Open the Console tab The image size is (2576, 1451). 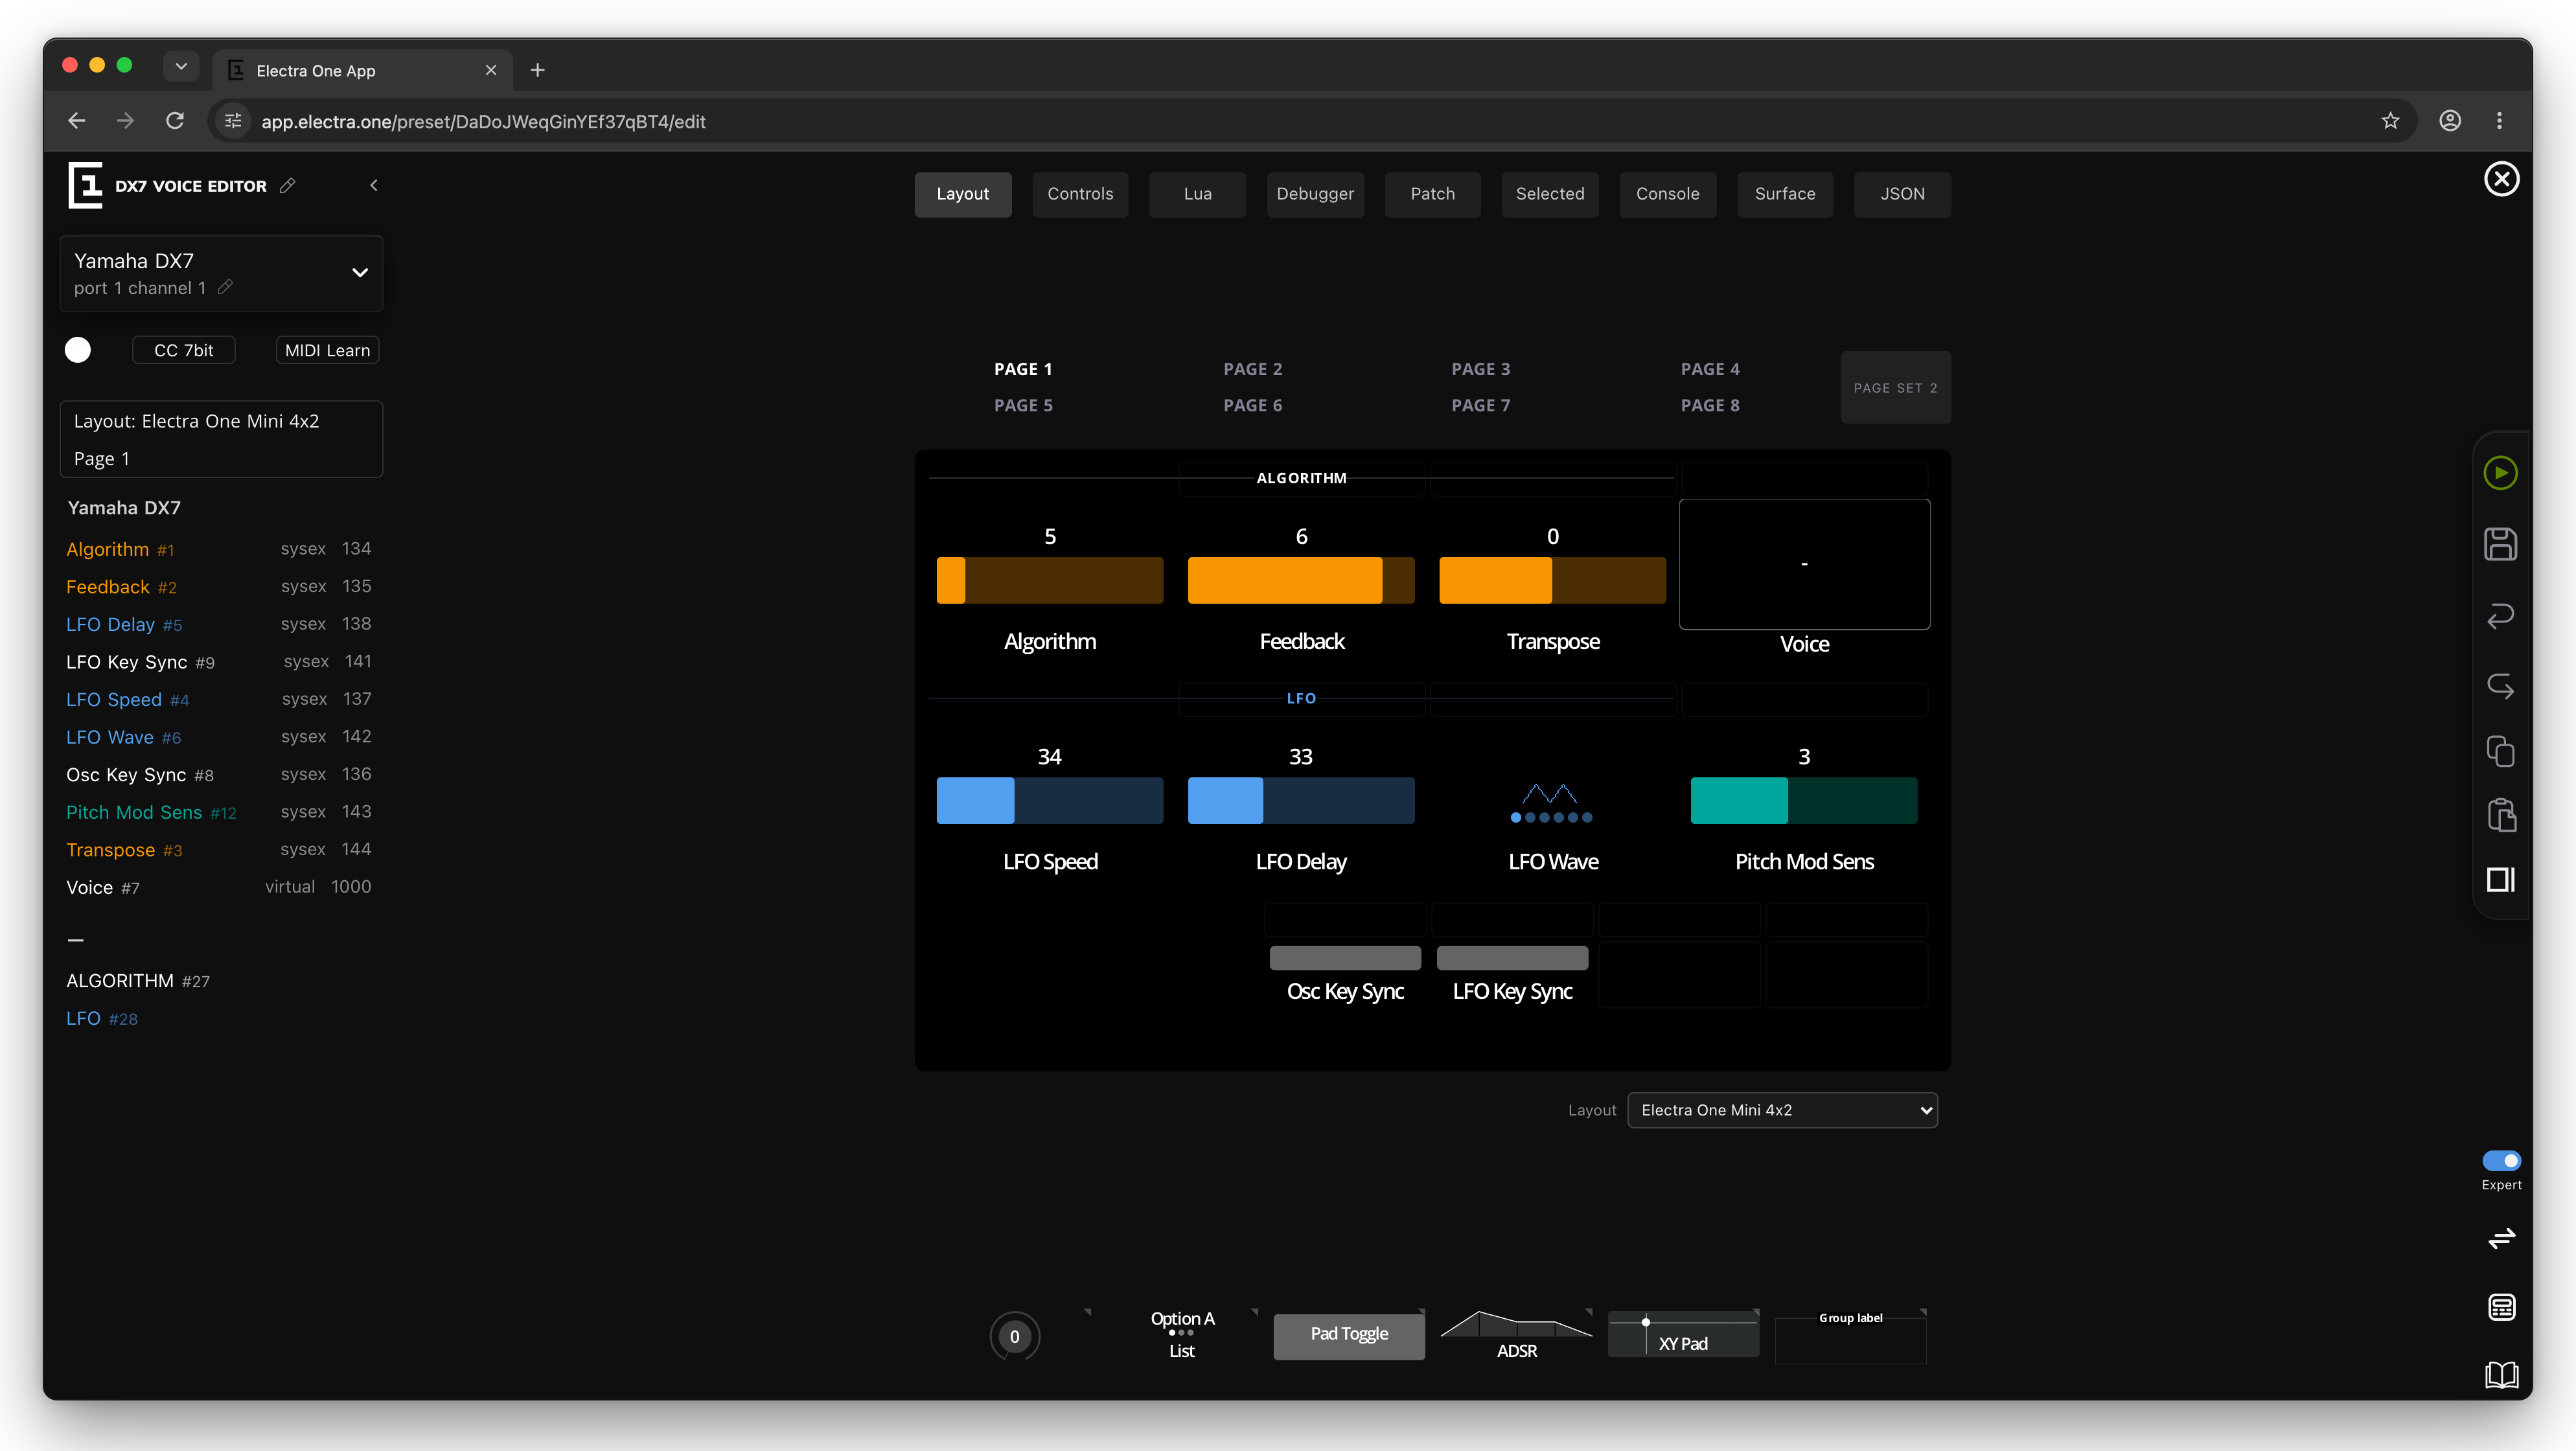click(x=1667, y=194)
